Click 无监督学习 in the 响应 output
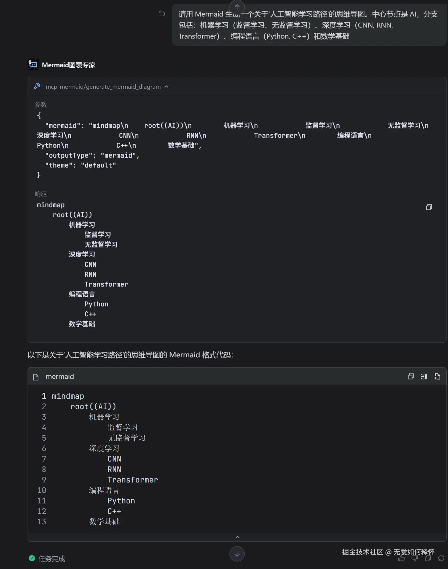This screenshot has width=448, height=569. click(101, 245)
